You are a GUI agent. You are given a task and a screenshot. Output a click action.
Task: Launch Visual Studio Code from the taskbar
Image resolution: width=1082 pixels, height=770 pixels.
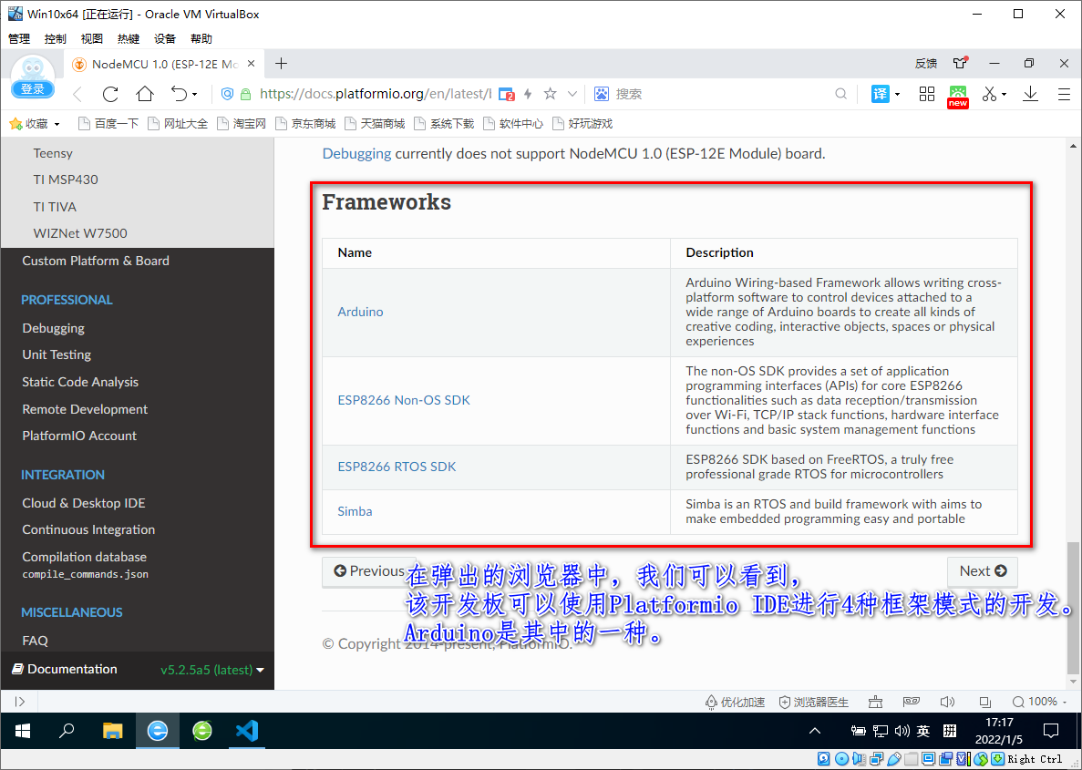coord(246,731)
